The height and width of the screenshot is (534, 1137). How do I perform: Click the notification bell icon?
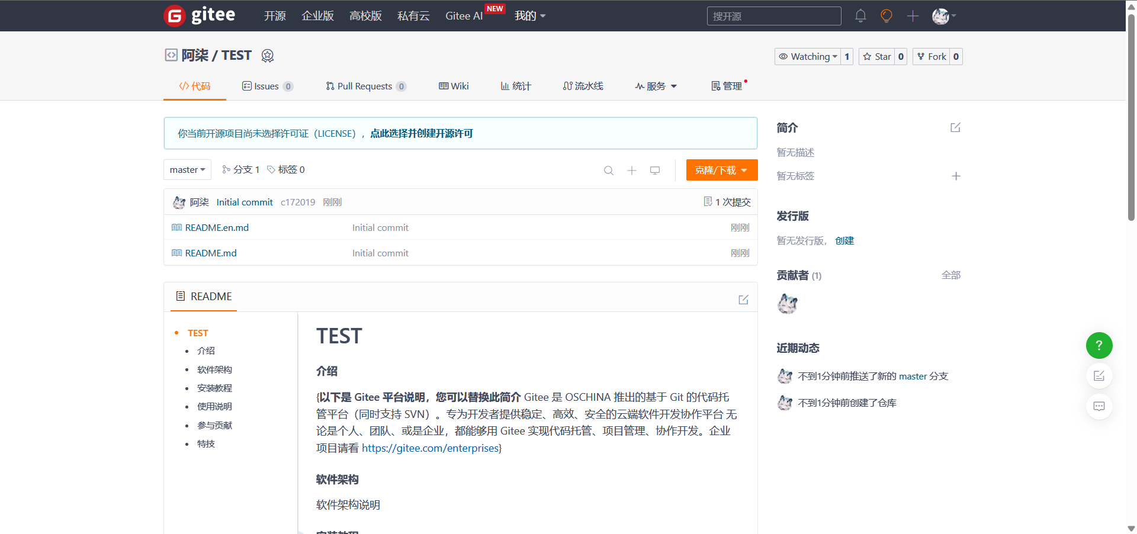click(860, 16)
